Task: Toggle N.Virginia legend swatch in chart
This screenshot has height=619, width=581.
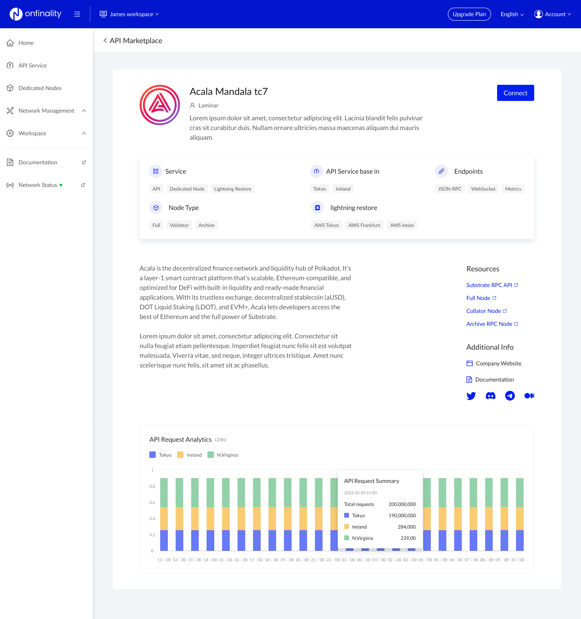Action: click(x=211, y=455)
